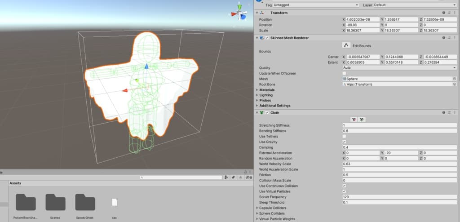The width and height of the screenshot is (460, 222).
Task: Toggle Update When Offscreen checkbox
Action: (x=345, y=73)
